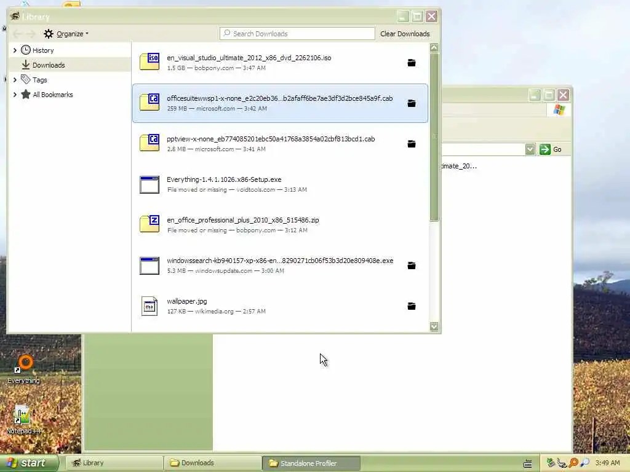Open containing folder for wallpaper.jpg

coord(412,306)
